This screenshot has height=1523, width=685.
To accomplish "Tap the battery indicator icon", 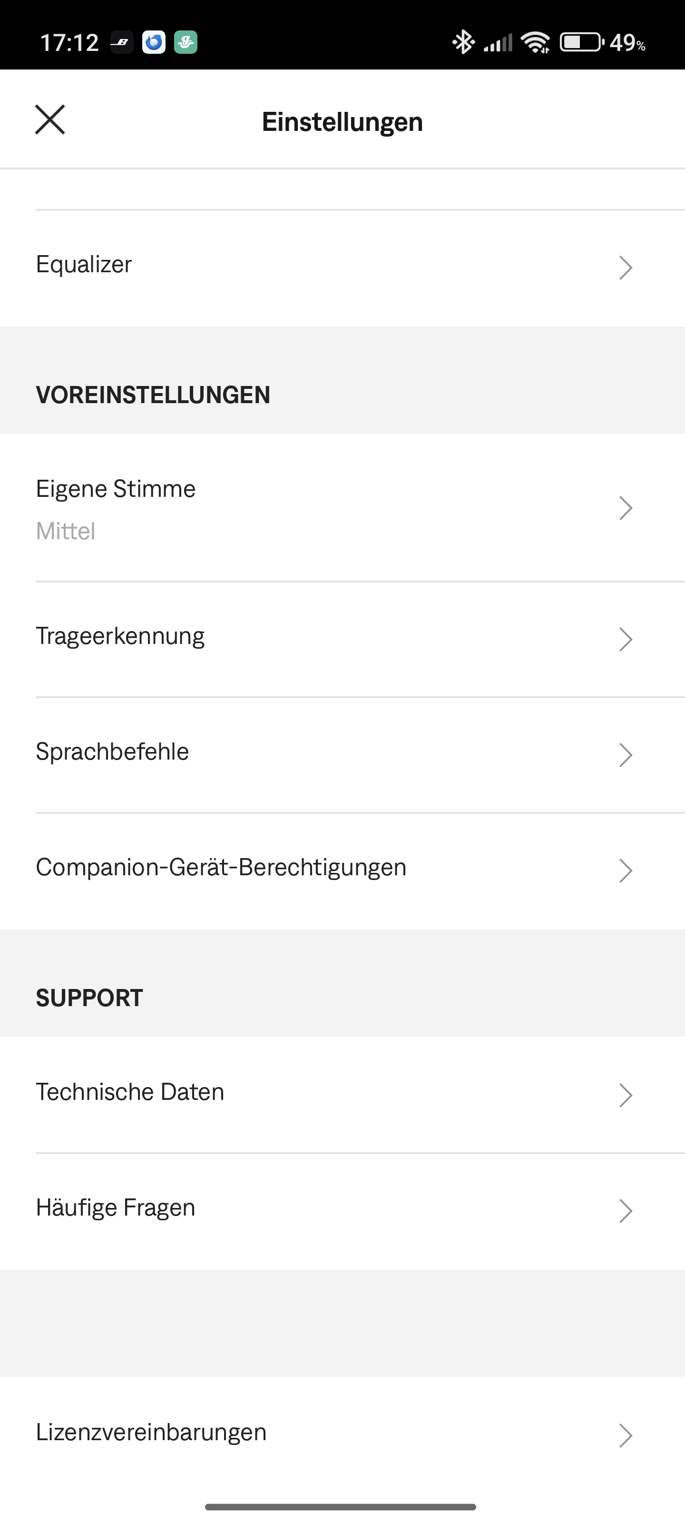I will [582, 42].
